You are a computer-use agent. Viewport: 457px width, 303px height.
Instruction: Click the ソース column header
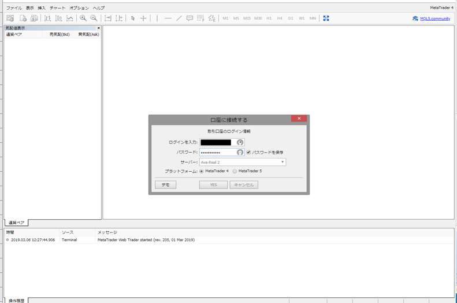(x=68, y=232)
